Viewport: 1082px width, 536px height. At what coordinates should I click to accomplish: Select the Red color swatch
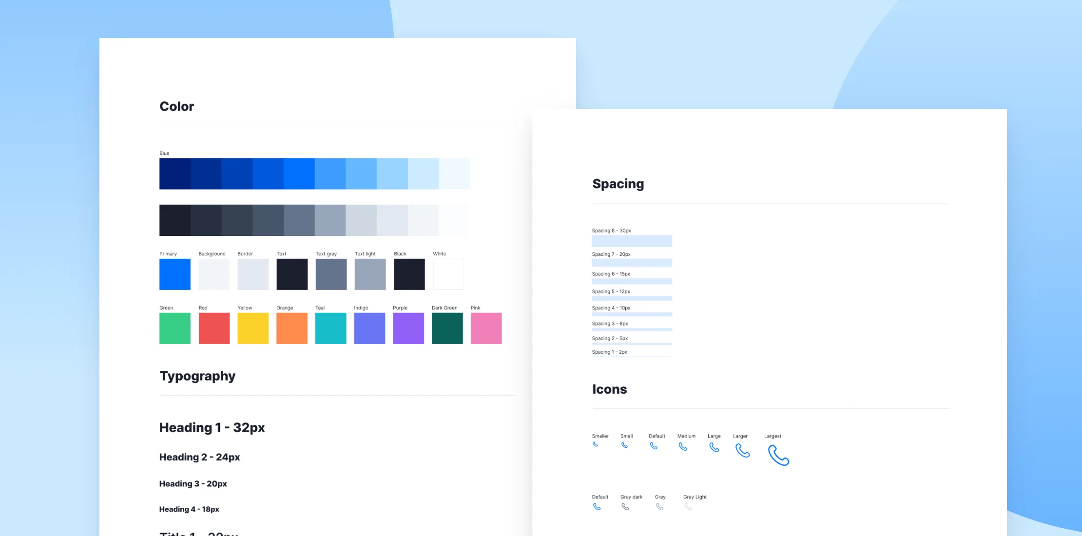(x=214, y=328)
